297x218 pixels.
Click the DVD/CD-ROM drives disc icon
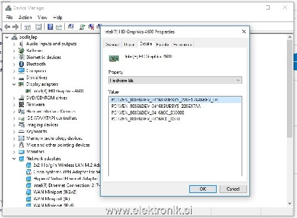click(x=21, y=98)
